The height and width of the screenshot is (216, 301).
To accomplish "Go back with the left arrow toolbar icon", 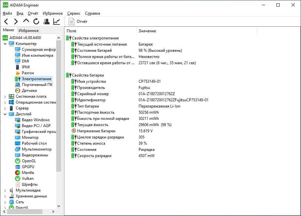I will pyautogui.click(x=6, y=22).
